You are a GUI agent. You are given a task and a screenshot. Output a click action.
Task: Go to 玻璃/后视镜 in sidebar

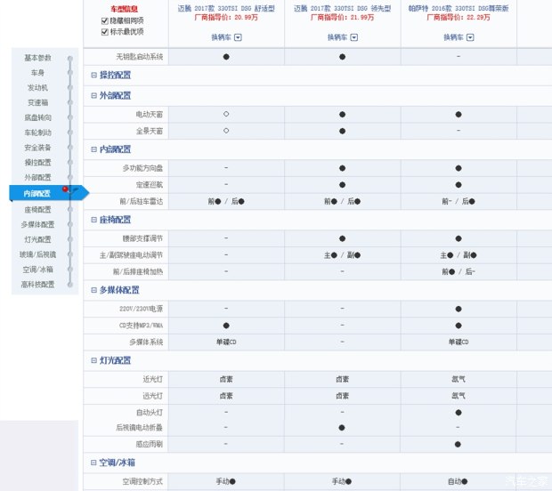click(x=37, y=254)
